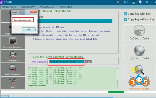Open the Online Store menu
The height and width of the screenshot is (98, 156).
coord(66,7)
